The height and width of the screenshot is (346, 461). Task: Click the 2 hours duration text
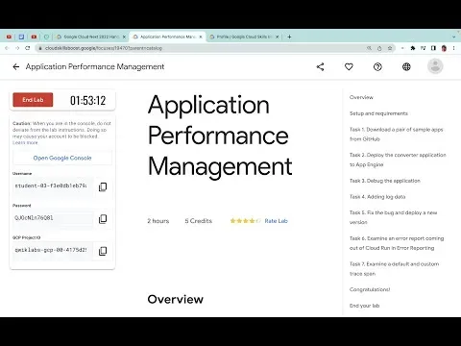pos(158,221)
